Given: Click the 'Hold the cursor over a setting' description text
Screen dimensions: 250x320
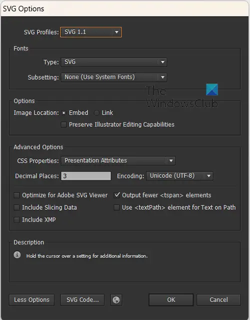Looking at the screenshot, I should pyautogui.click(x=87, y=256).
